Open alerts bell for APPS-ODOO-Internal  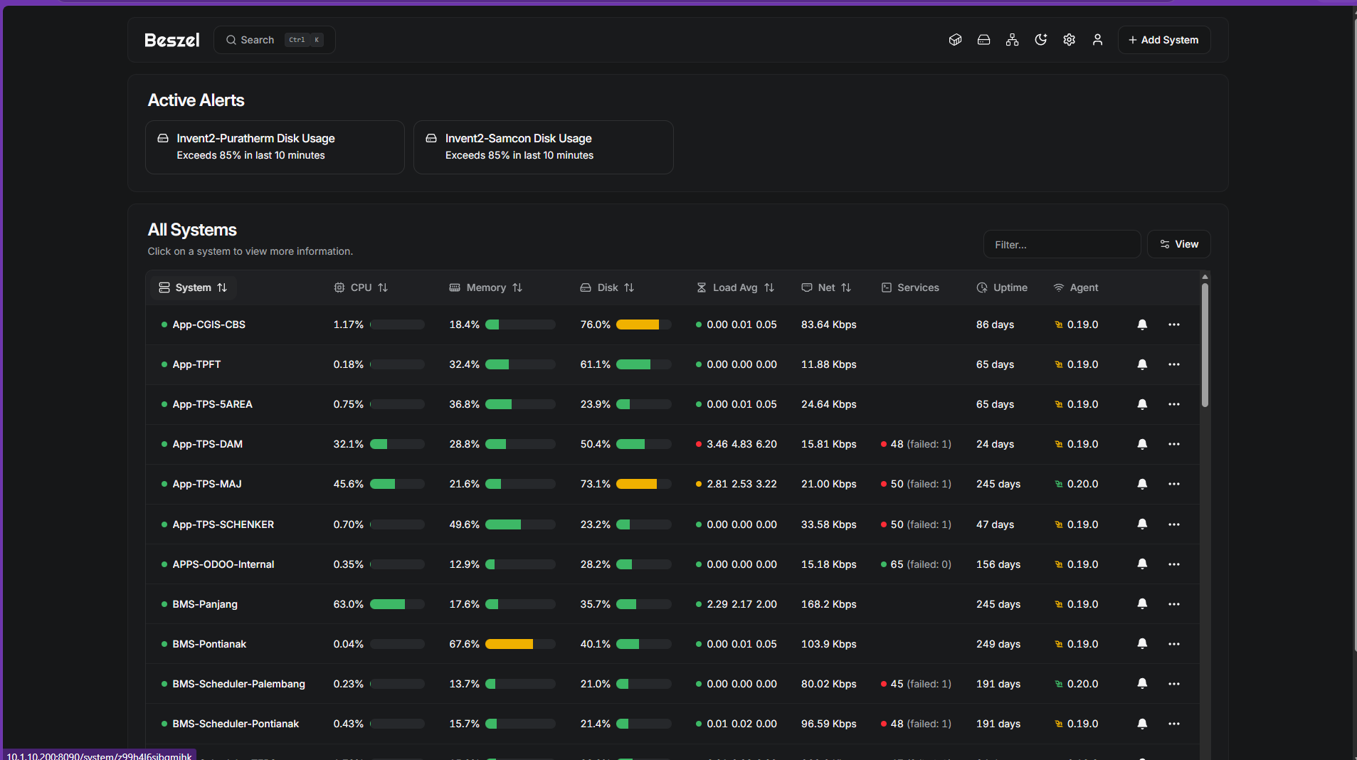1142,564
